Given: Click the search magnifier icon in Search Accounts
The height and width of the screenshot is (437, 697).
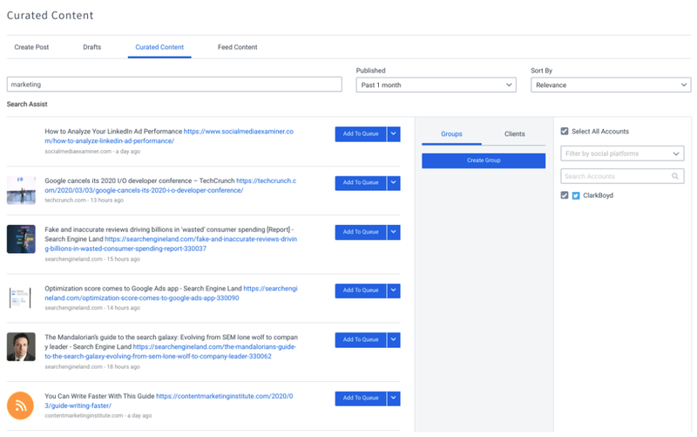Looking at the screenshot, I should click(x=674, y=176).
